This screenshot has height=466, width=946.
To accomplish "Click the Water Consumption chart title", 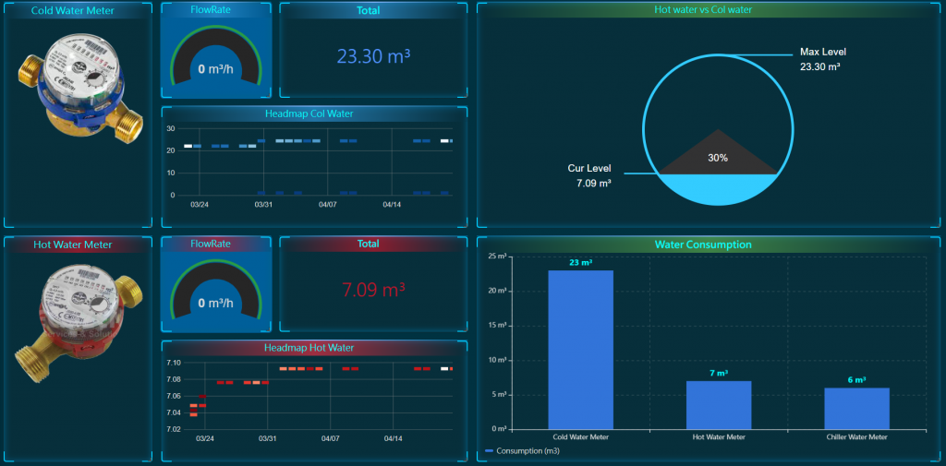I will 702,245.
